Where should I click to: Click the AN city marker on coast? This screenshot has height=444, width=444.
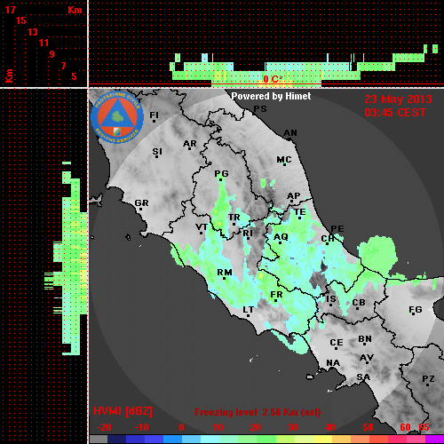point(290,134)
